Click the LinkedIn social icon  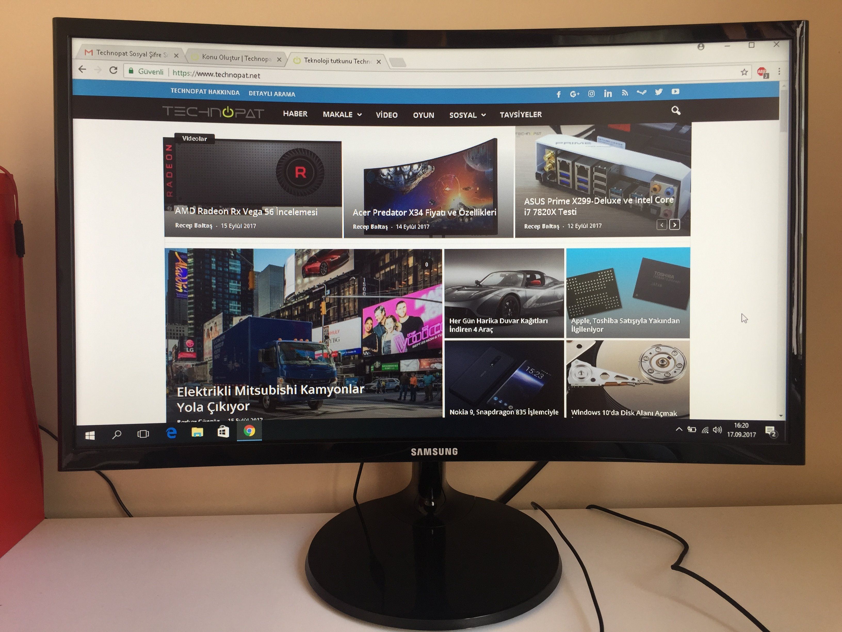pyautogui.click(x=608, y=93)
